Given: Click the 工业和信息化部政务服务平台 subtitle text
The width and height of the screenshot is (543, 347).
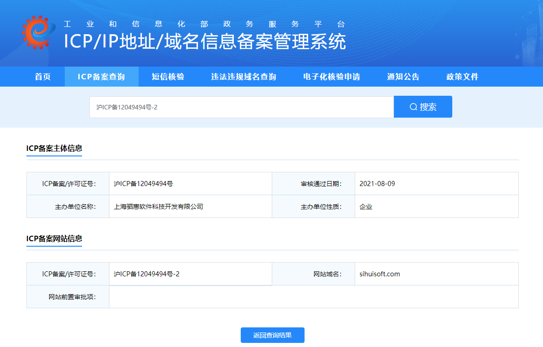Looking at the screenshot, I should [x=205, y=24].
